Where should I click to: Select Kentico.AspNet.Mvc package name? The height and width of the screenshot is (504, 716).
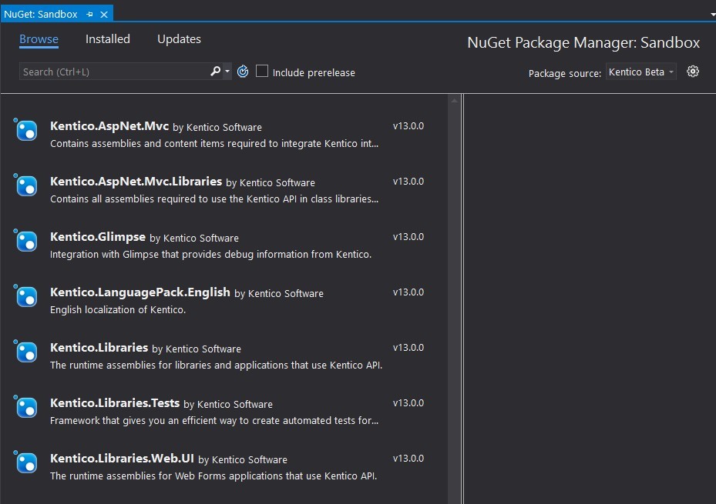pyautogui.click(x=109, y=125)
